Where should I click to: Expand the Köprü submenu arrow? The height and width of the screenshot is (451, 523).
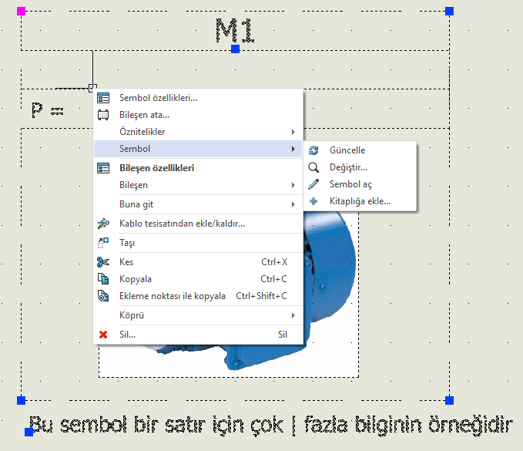coord(293,315)
